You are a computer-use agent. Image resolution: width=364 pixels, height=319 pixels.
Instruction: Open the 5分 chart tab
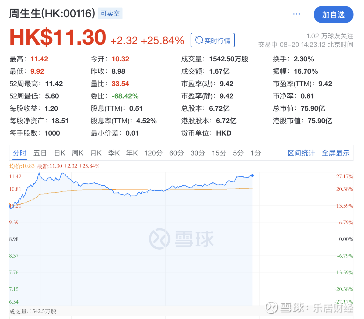click(x=238, y=153)
